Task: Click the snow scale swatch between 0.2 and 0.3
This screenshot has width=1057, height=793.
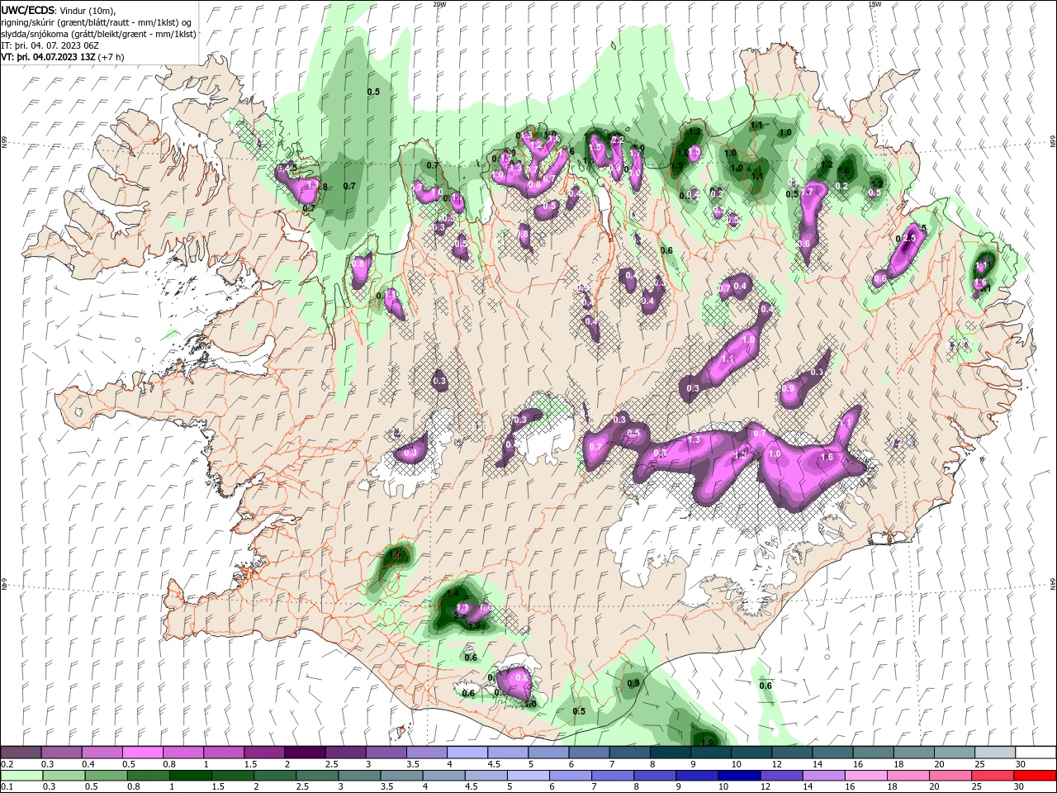Action: point(21,753)
